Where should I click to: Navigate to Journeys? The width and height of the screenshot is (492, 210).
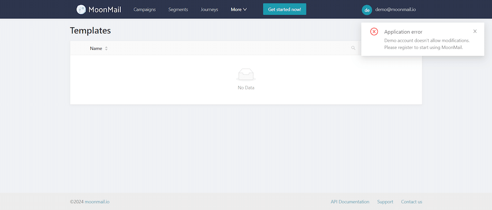209,10
